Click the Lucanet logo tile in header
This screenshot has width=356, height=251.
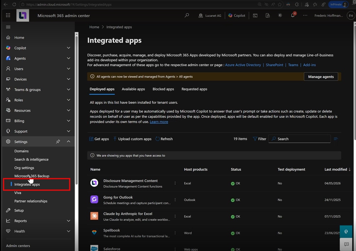(23, 16)
